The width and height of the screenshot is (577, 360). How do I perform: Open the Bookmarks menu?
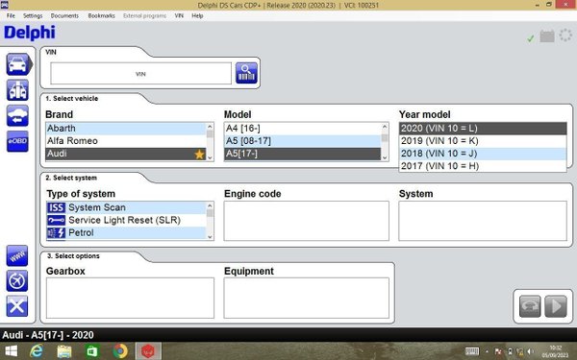click(101, 15)
